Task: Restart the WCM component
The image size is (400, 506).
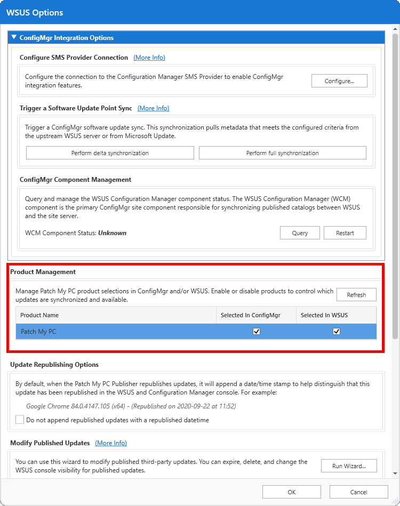Action: (345, 232)
